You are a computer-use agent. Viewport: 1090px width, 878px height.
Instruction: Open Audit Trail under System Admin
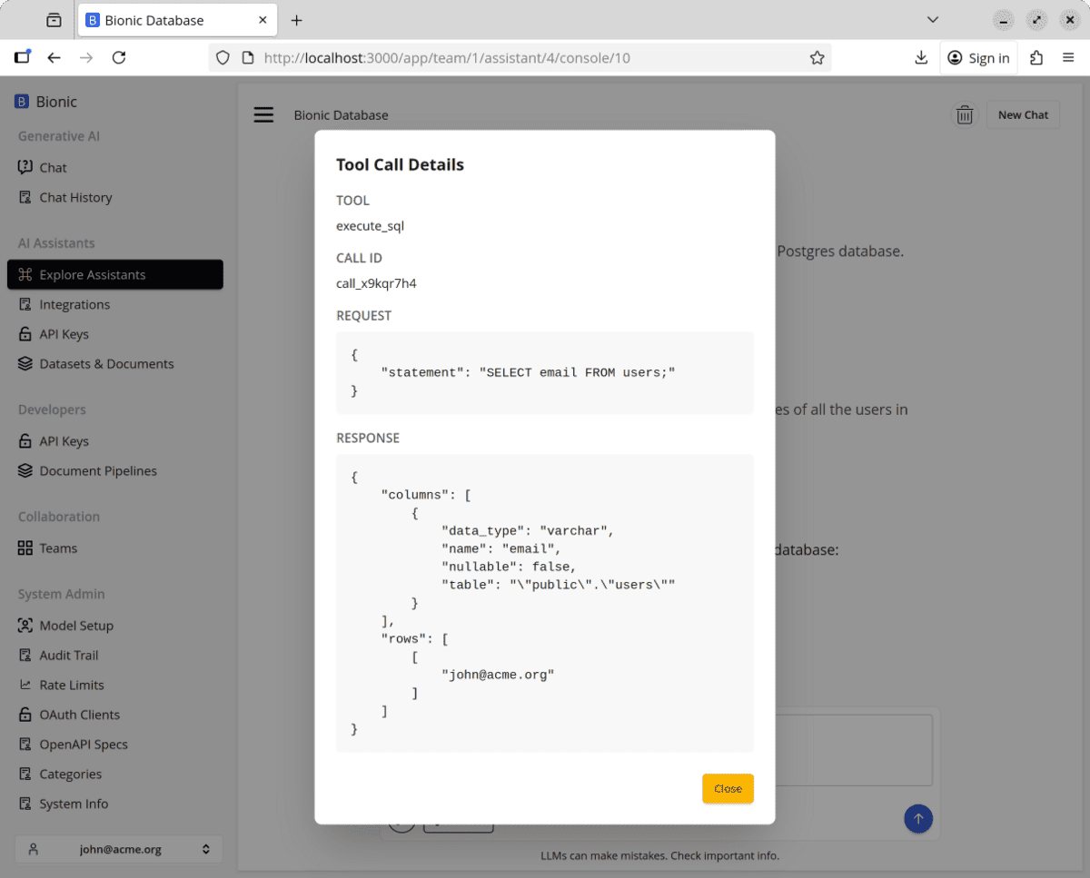(69, 655)
